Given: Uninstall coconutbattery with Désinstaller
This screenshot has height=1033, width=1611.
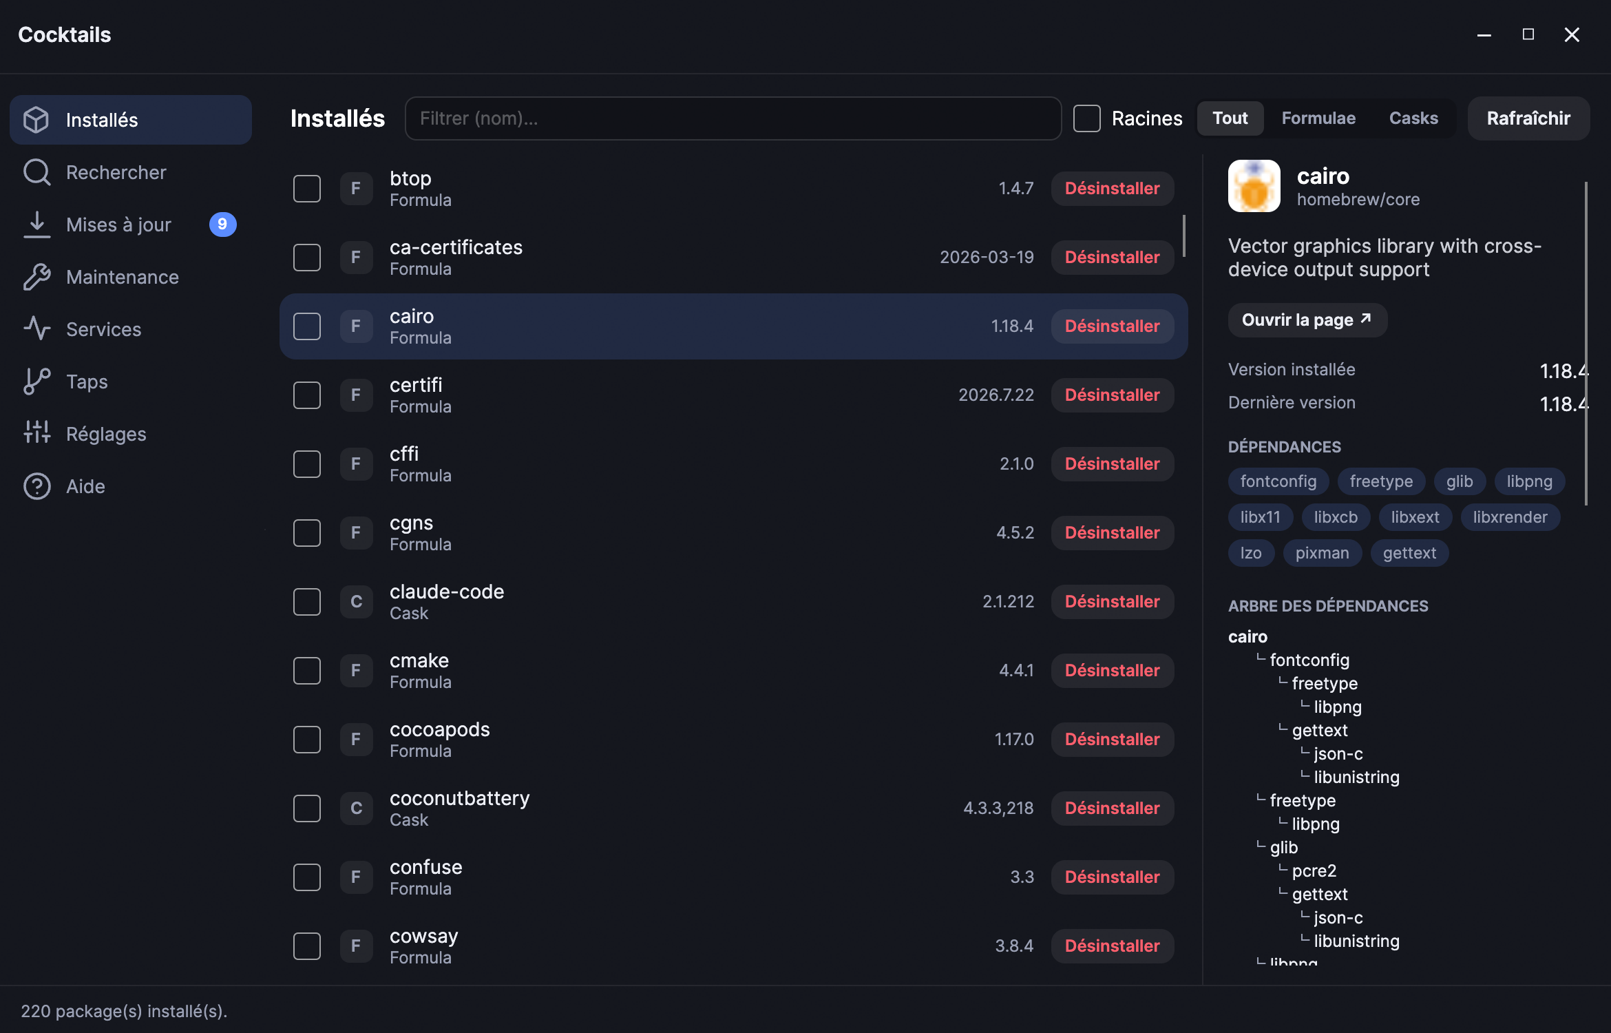Looking at the screenshot, I should tap(1113, 808).
